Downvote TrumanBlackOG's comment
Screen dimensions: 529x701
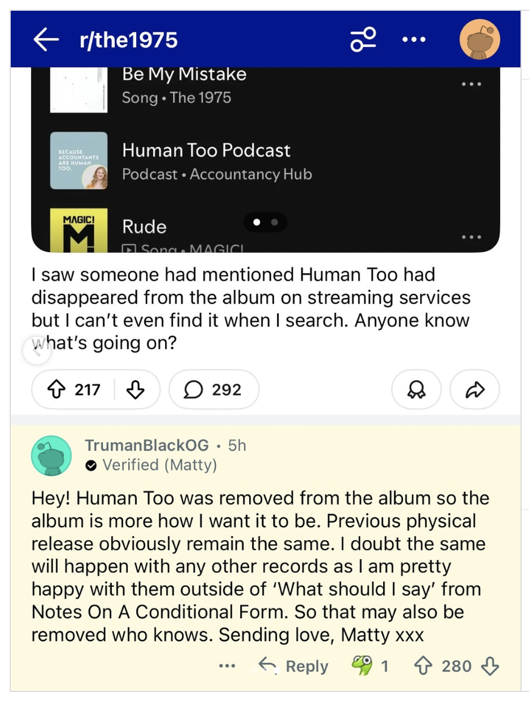[490, 666]
